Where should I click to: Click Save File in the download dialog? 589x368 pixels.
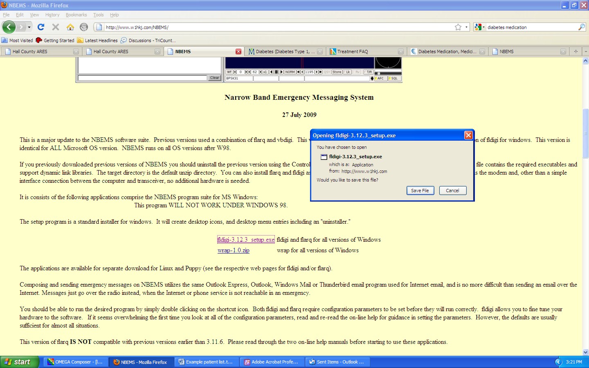pyautogui.click(x=420, y=191)
